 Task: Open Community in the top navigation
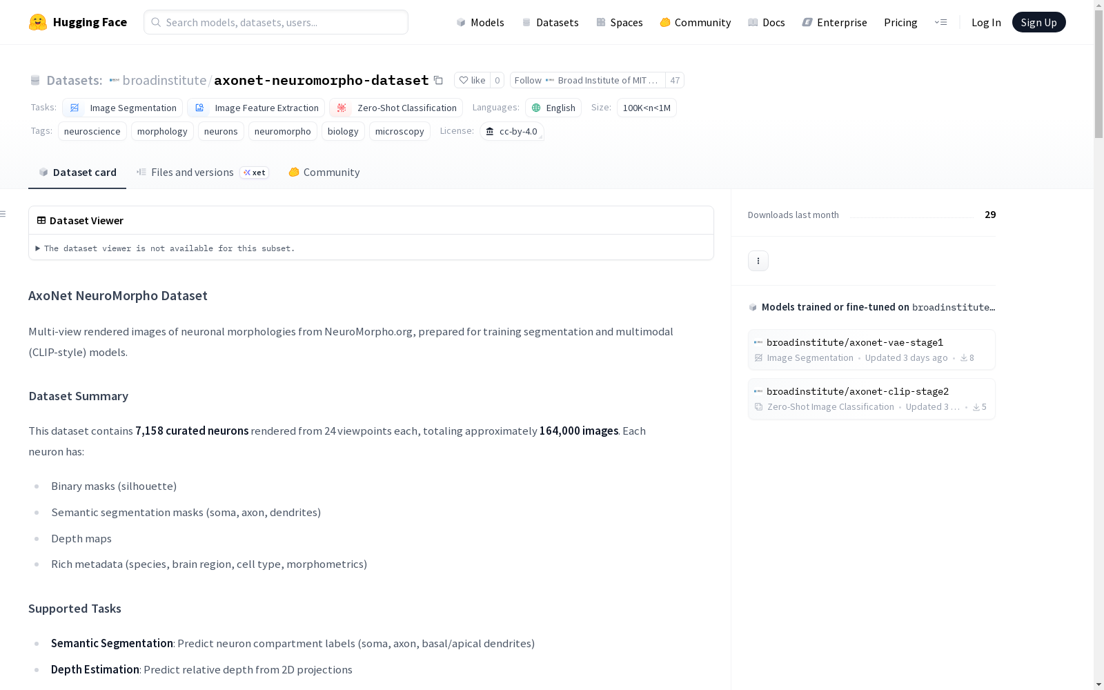pyautogui.click(x=696, y=22)
